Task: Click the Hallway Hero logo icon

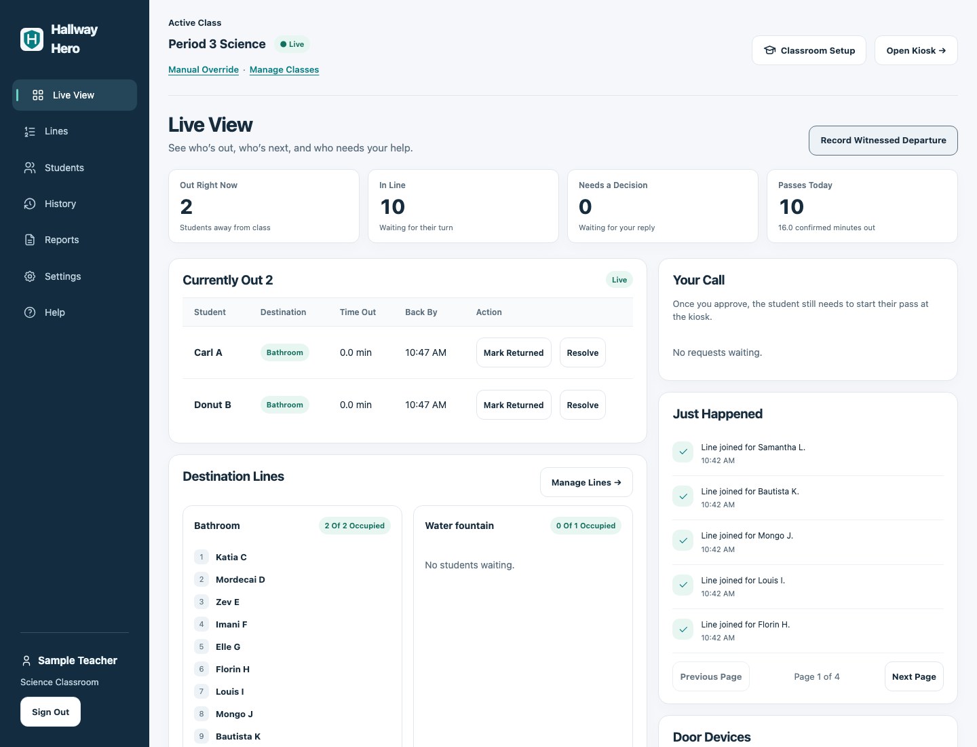Action: coord(32,39)
